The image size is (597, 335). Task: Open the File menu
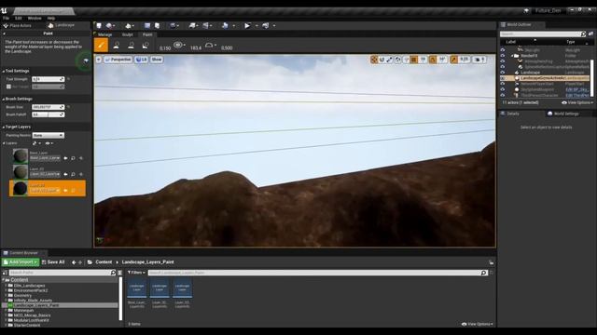[6, 18]
